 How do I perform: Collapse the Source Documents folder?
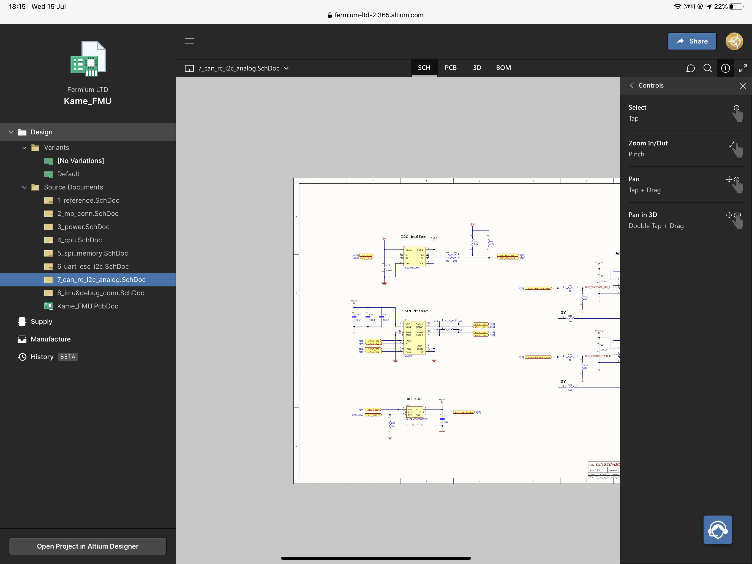[24, 188]
